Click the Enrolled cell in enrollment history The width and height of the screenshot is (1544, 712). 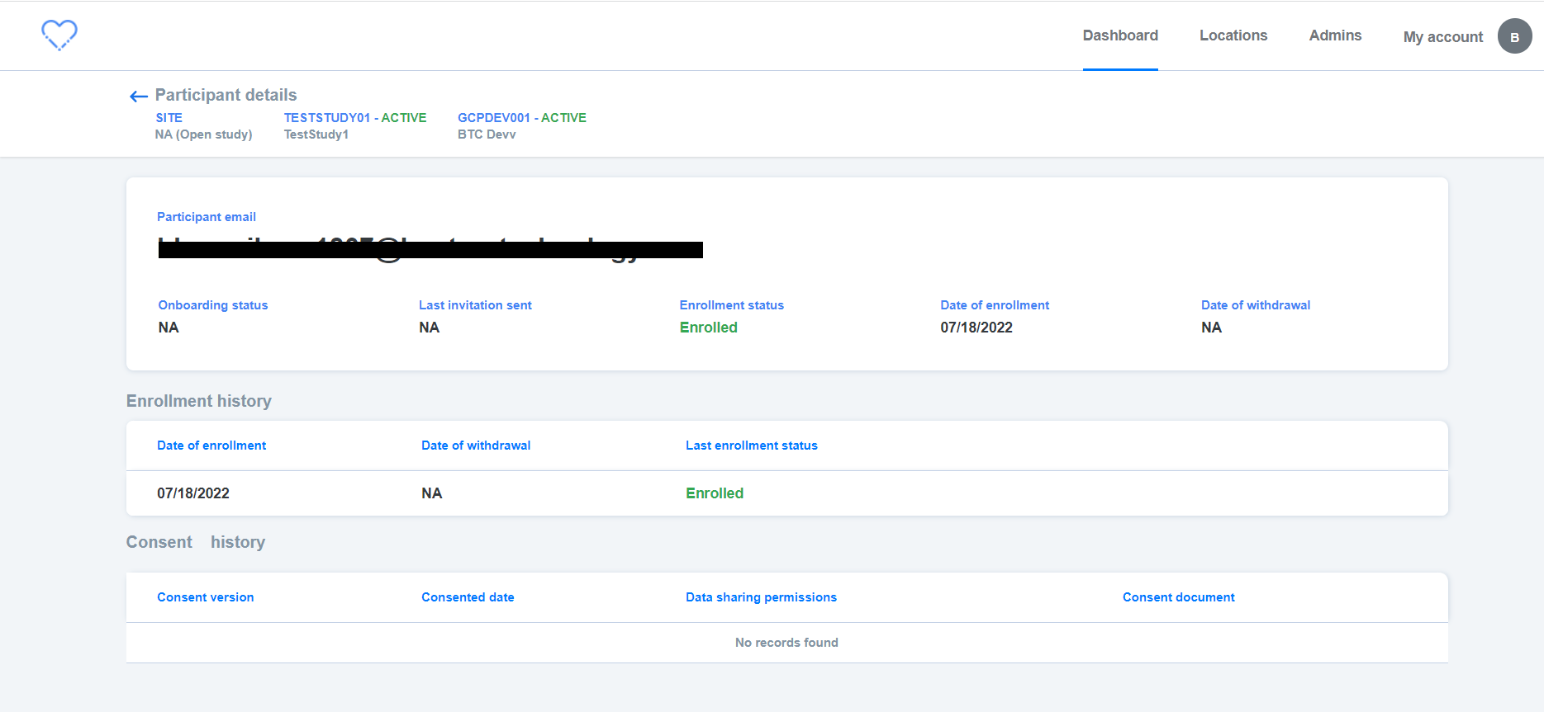tap(715, 493)
